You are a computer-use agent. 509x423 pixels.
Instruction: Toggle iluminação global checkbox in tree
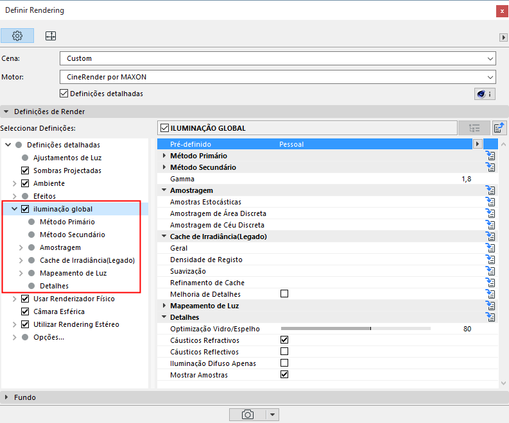coord(25,209)
